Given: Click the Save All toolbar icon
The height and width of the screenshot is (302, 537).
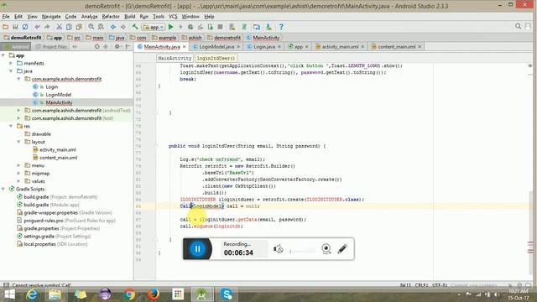Looking at the screenshot, I should coord(15,27).
